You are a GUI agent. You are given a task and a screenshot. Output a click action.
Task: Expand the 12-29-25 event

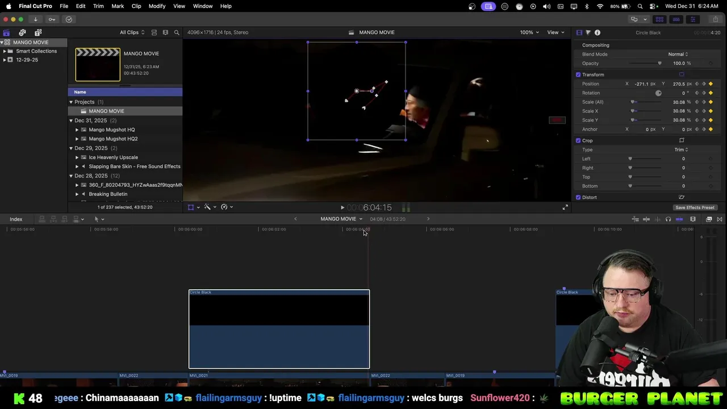point(5,60)
